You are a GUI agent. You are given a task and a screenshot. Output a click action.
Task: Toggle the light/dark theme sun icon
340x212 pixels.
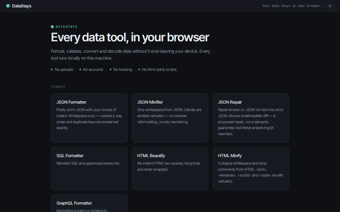[330, 6]
